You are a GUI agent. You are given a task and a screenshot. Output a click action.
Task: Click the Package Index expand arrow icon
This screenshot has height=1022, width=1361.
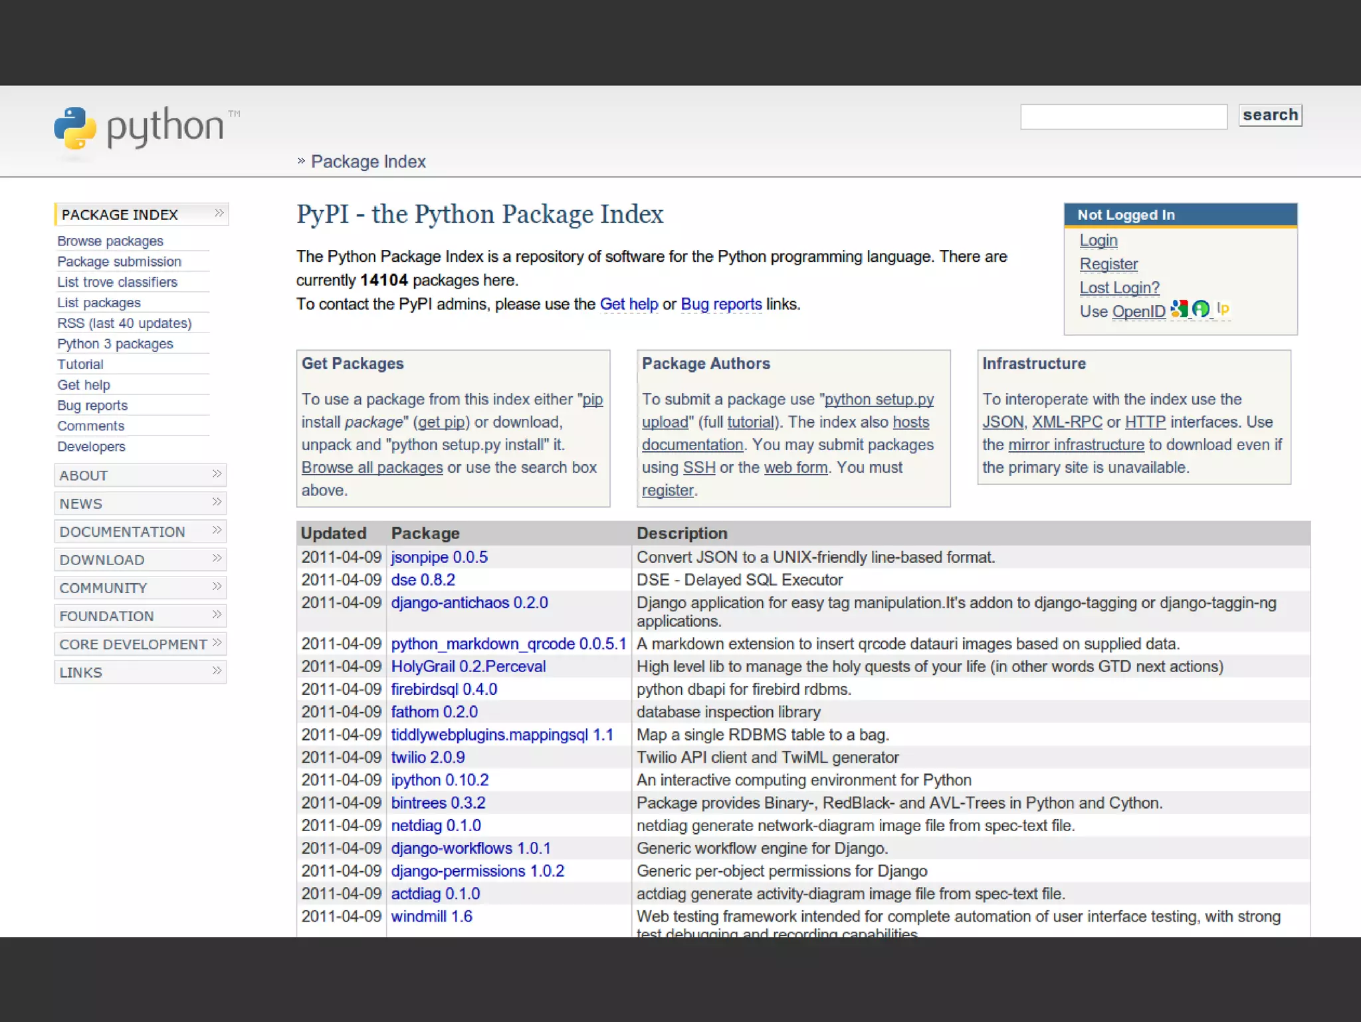pyautogui.click(x=219, y=213)
